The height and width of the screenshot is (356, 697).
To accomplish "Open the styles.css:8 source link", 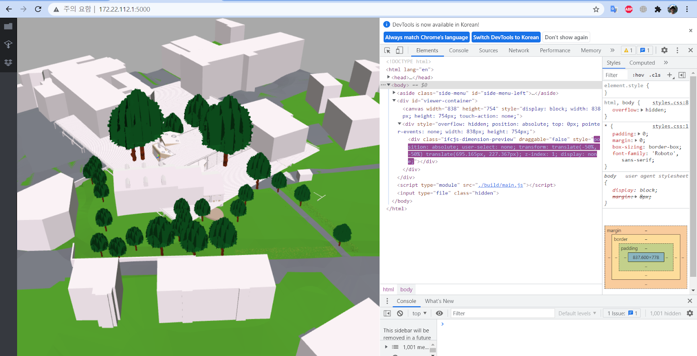I will point(670,103).
